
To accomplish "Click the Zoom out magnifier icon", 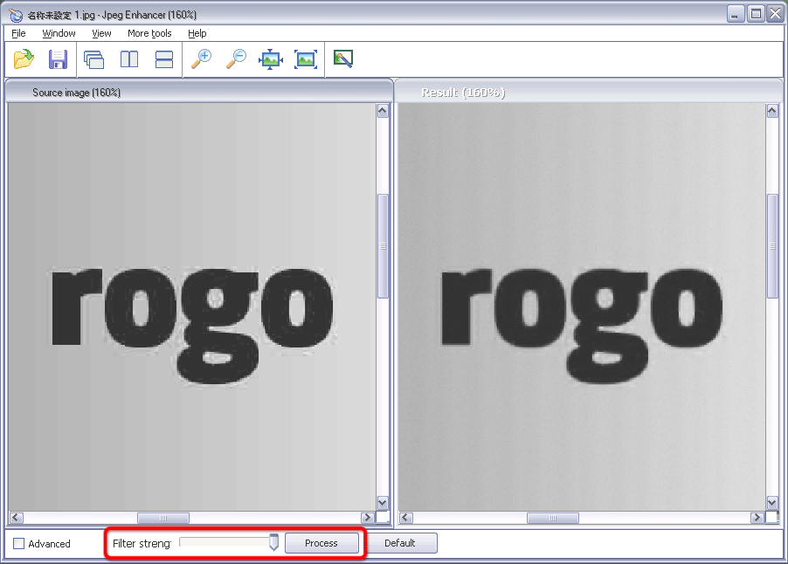I will pos(236,59).
